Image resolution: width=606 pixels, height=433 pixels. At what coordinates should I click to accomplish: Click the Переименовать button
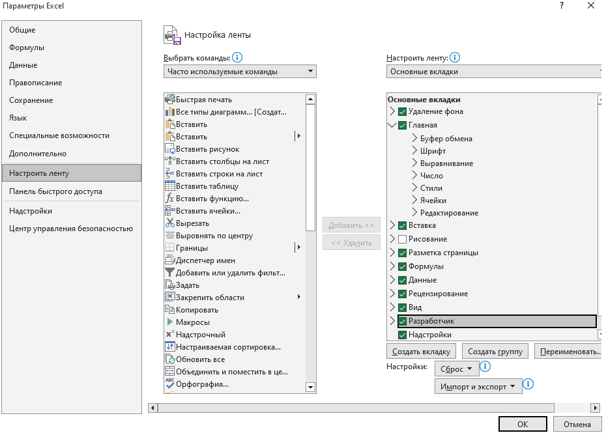568,352
